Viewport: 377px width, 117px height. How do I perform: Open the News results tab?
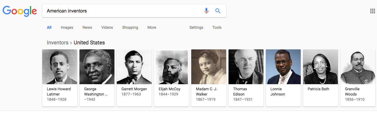click(x=87, y=28)
